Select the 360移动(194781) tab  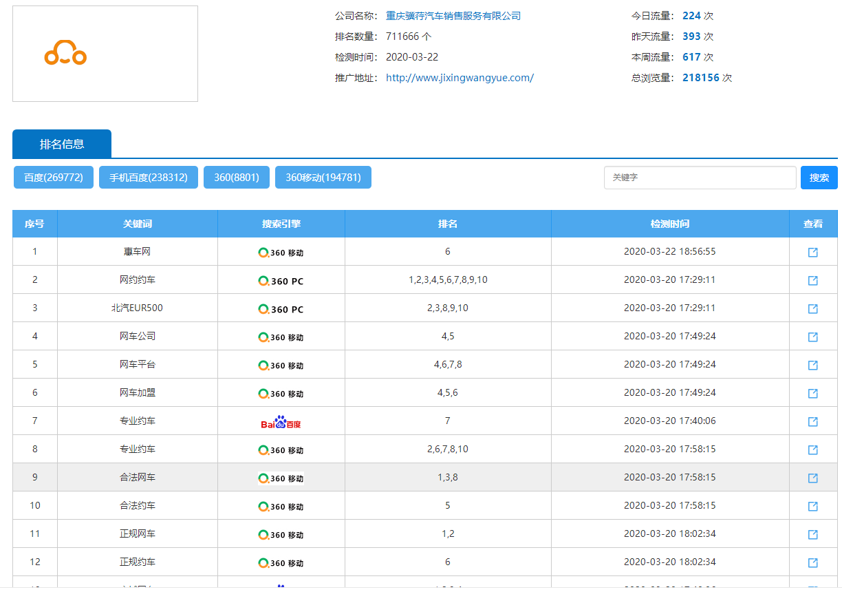tap(323, 177)
